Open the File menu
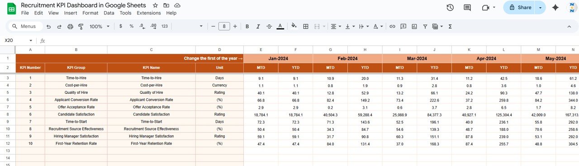Image resolution: width=579 pixels, height=166 pixels. coord(25,13)
